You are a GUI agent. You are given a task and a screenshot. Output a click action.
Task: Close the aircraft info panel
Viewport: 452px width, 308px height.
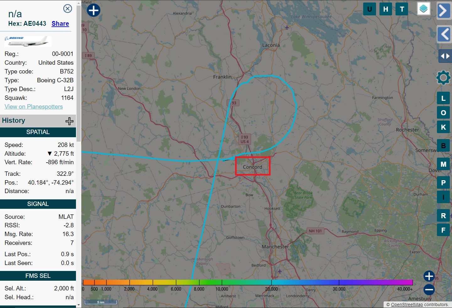click(67, 8)
